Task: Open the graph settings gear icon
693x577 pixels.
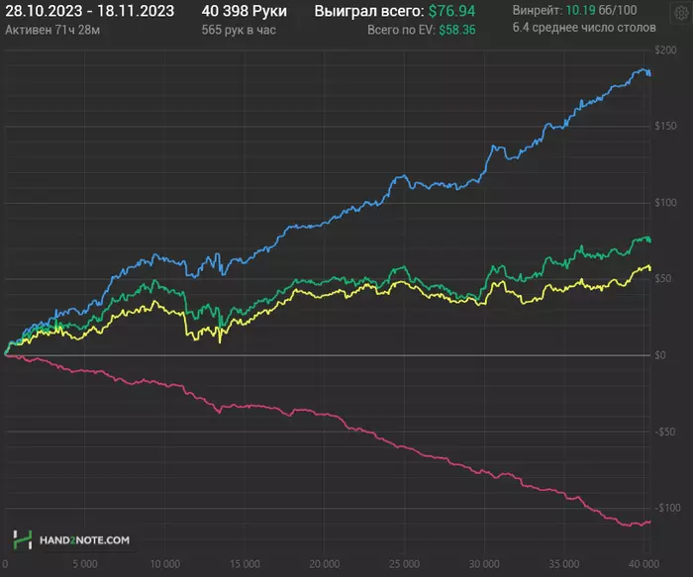Action: tap(681, 13)
